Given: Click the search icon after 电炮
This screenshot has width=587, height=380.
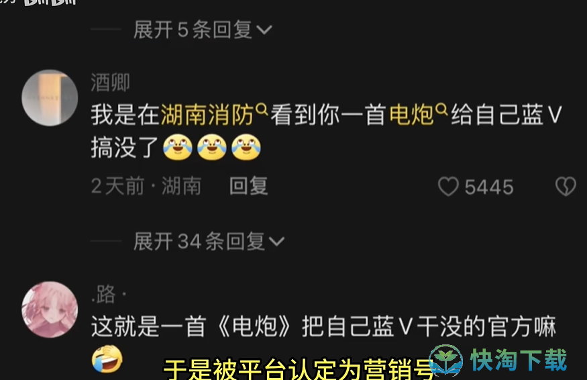Looking at the screenshot, I should [x=441, y=109].
